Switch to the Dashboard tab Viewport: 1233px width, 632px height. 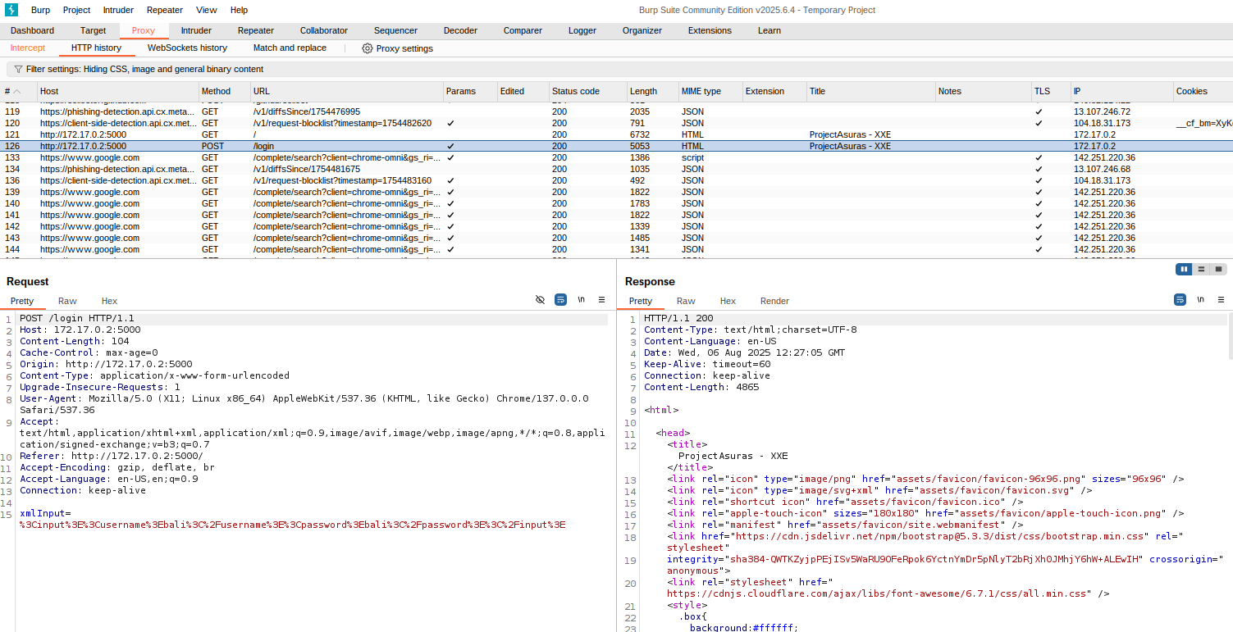click(32, 30)
